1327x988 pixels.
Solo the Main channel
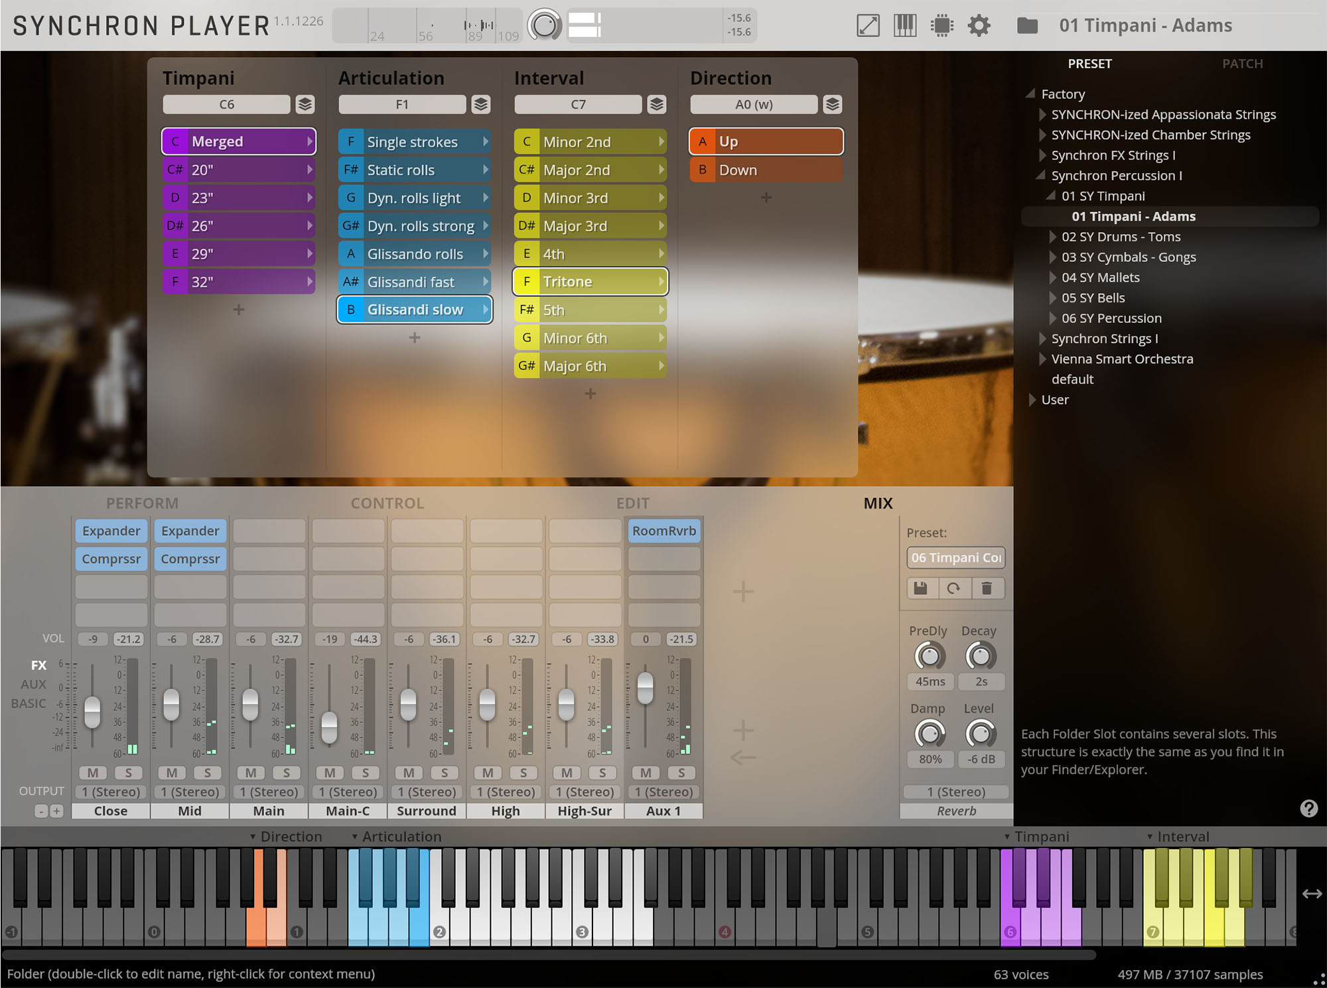point(287,772)
